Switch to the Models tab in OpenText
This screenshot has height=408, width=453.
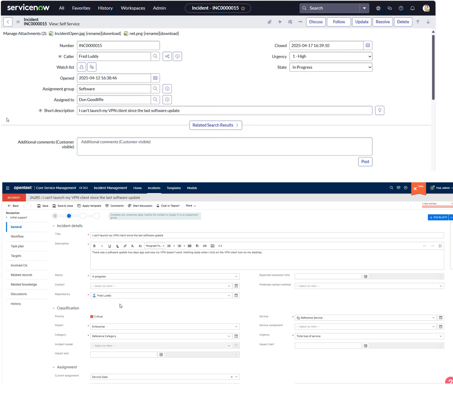point(192,188)
